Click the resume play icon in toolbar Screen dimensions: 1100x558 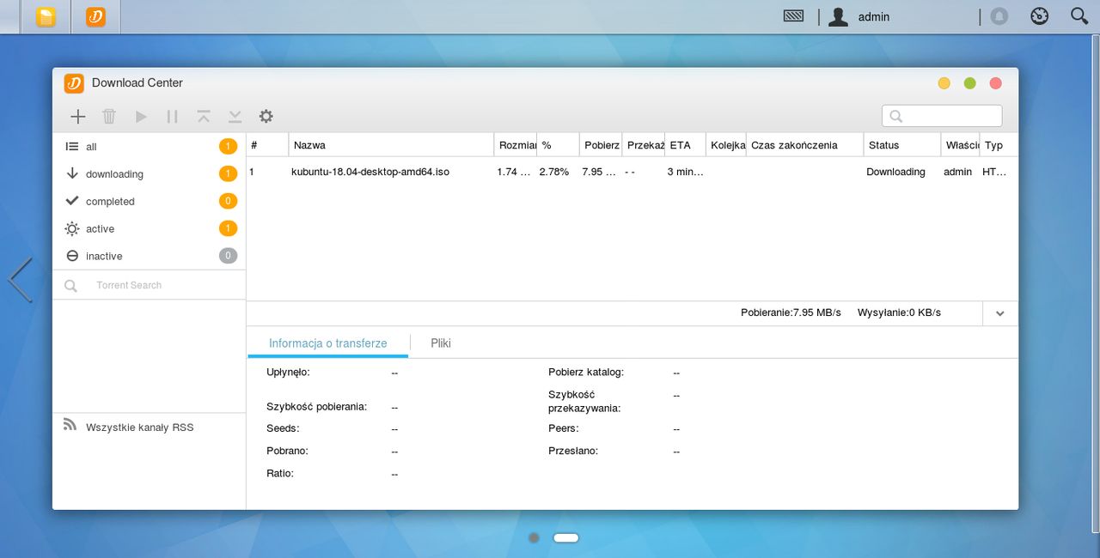point(141,116)
